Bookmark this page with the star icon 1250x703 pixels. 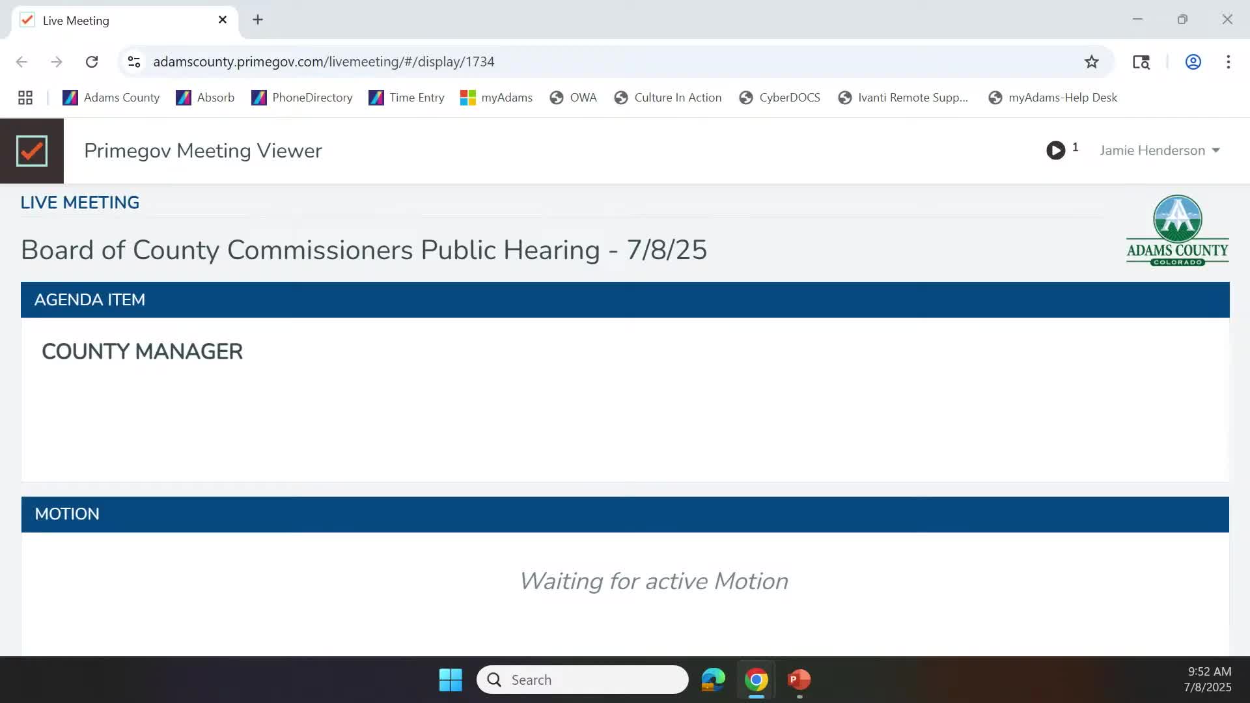point(1091,62)
